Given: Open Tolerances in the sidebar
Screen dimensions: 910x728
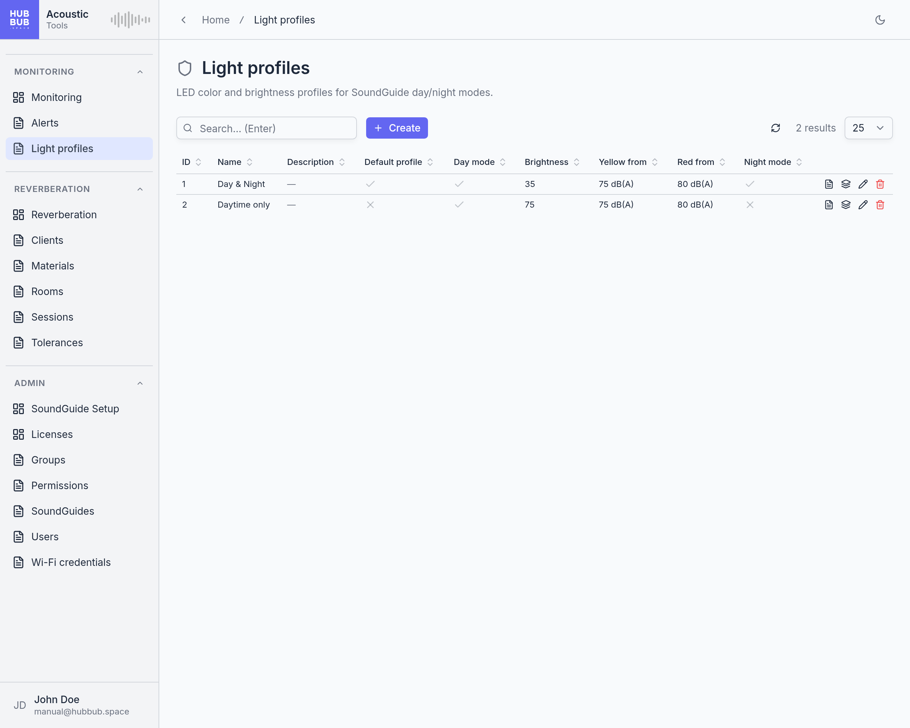Looking at the screenshot, I should [x=79, y=343].
